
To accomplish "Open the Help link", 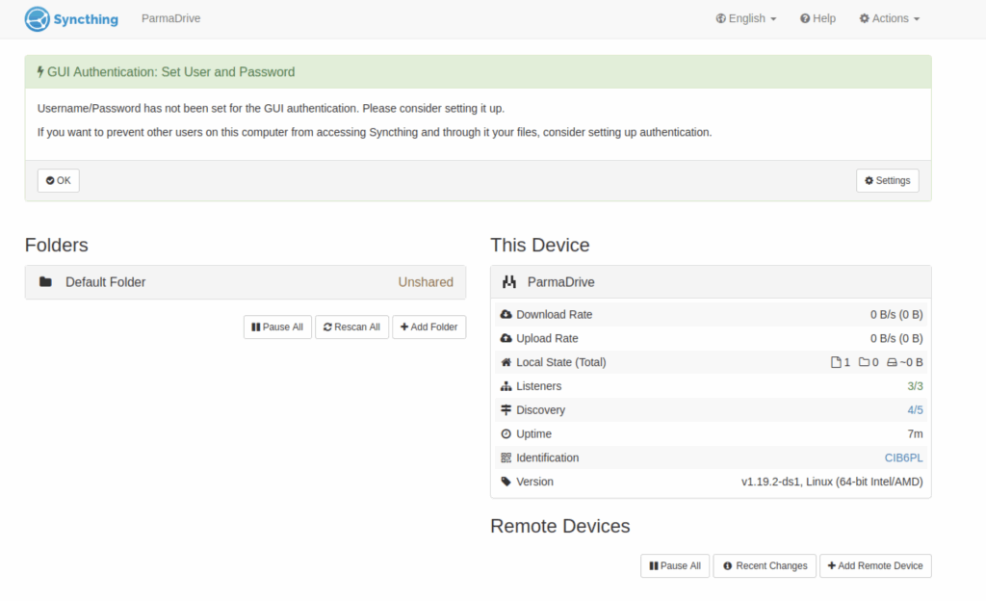I will tap(817, 19).
